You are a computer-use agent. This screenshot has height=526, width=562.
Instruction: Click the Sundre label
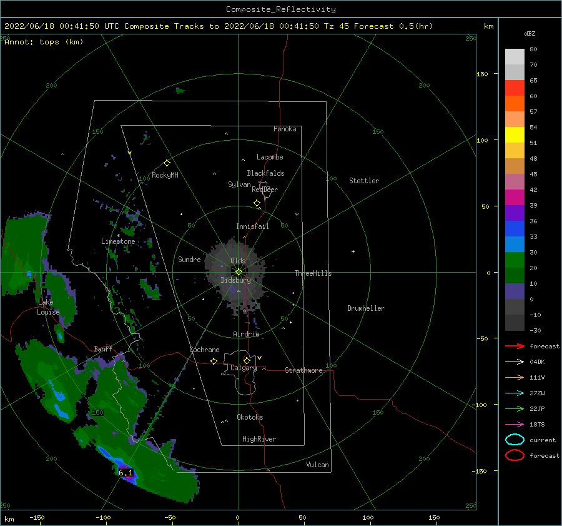189,259
